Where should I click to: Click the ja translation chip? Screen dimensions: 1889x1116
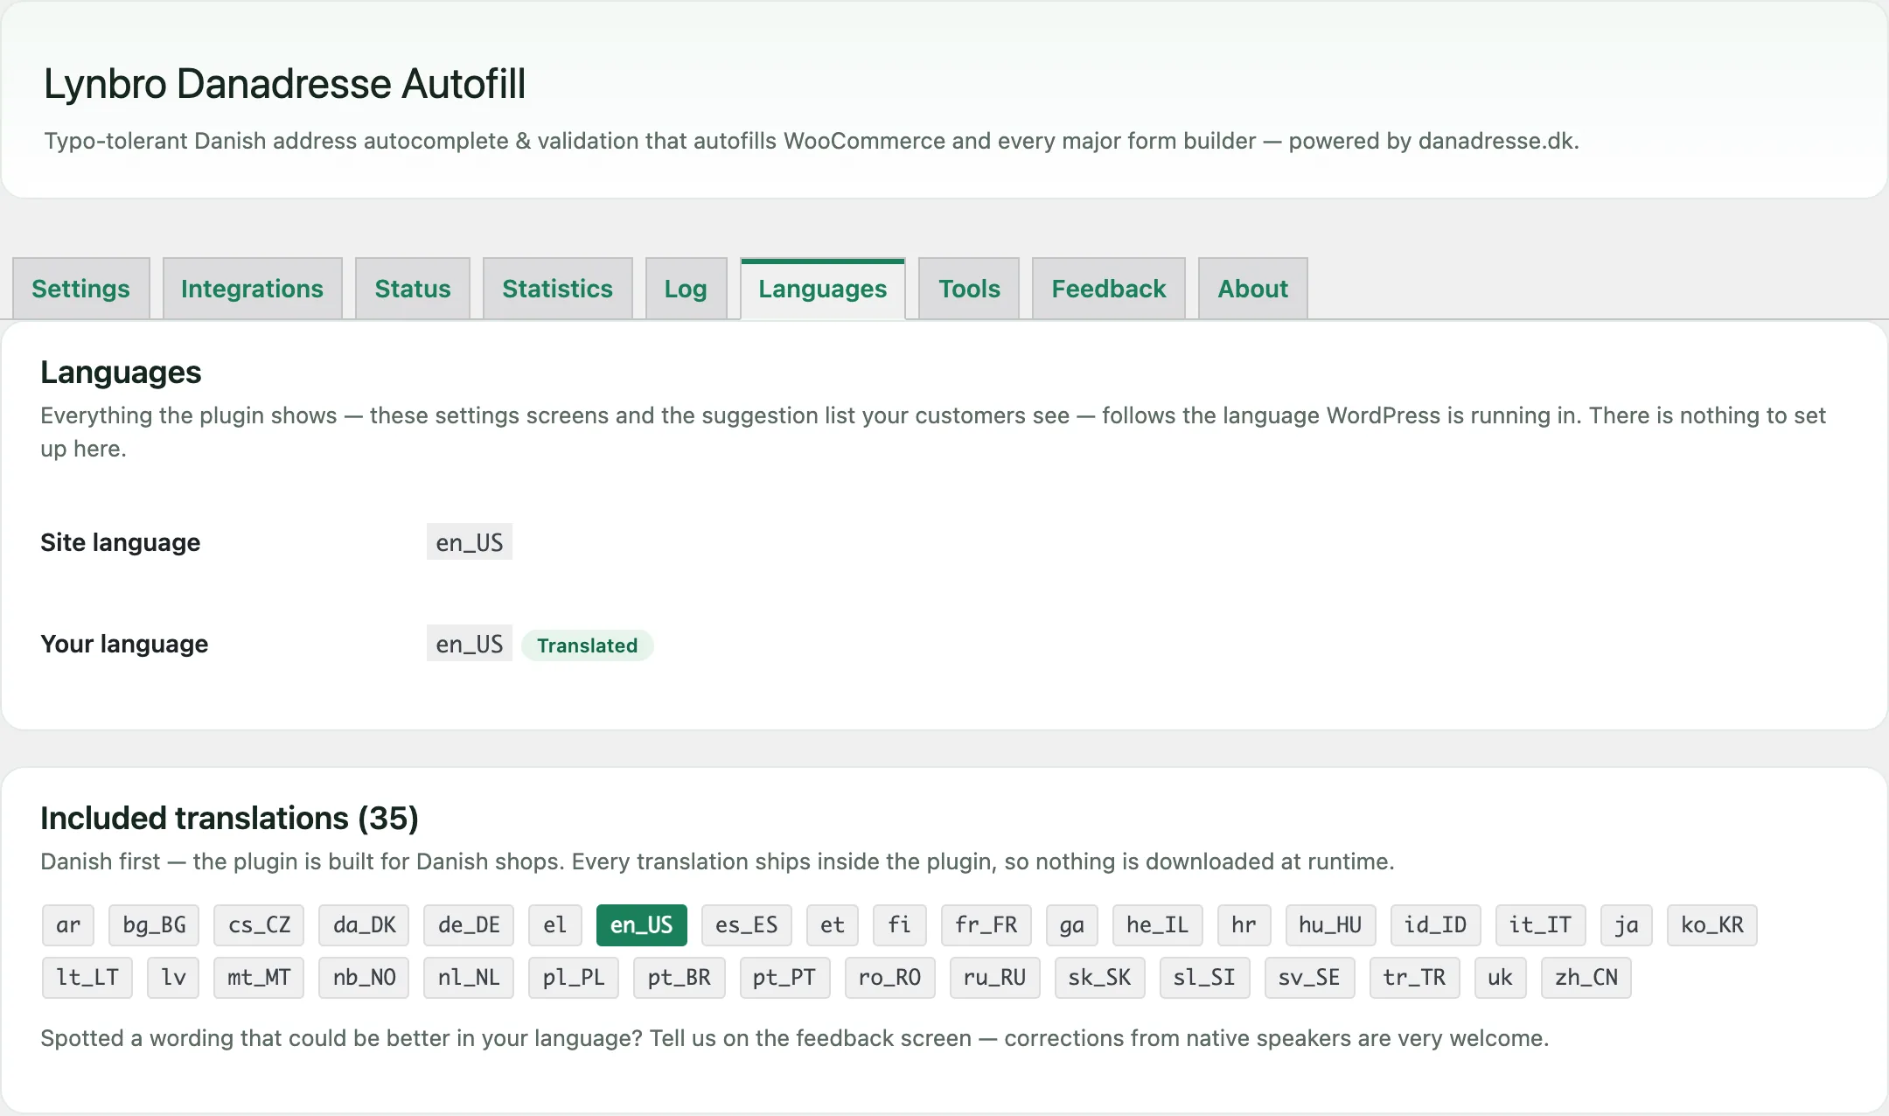[1627, 925]
